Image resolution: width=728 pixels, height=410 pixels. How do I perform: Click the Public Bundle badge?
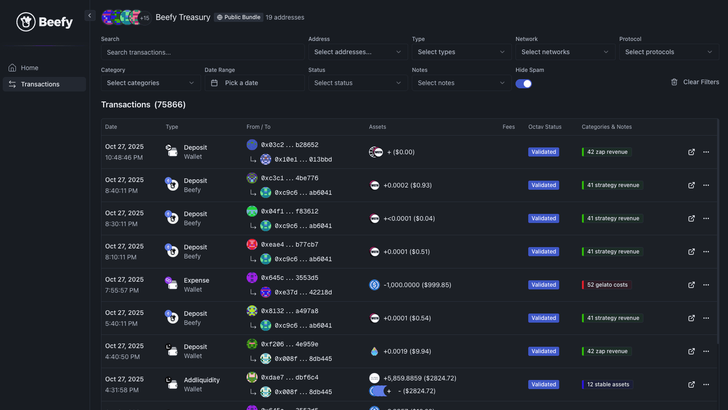click(238, 17)
